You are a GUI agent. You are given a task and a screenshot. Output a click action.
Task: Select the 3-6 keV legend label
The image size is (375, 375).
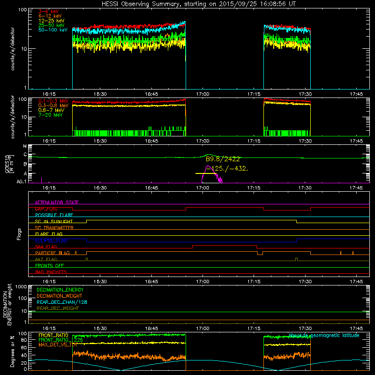tap(48, 11)
